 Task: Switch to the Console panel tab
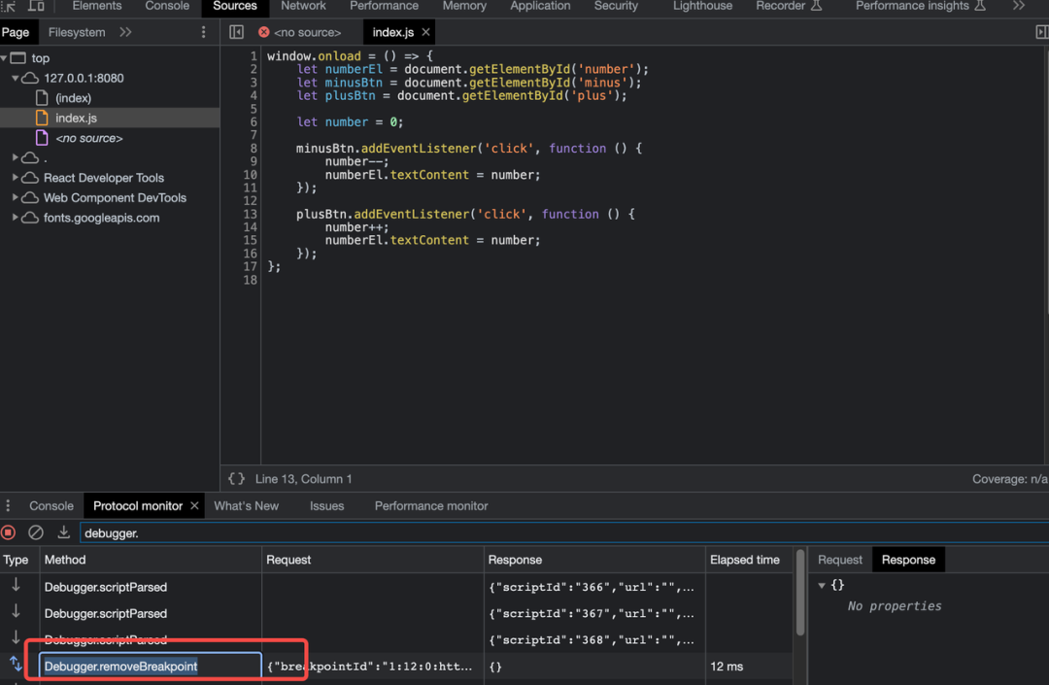[x=167, y=6]
